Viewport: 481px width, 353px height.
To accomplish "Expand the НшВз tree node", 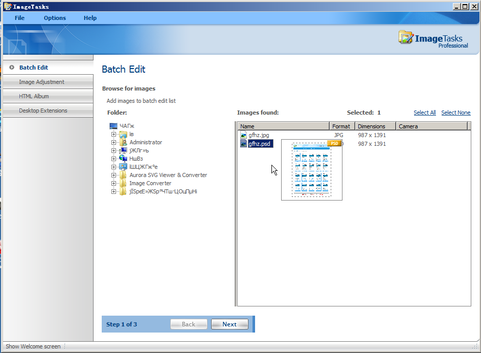I will 113,159.
